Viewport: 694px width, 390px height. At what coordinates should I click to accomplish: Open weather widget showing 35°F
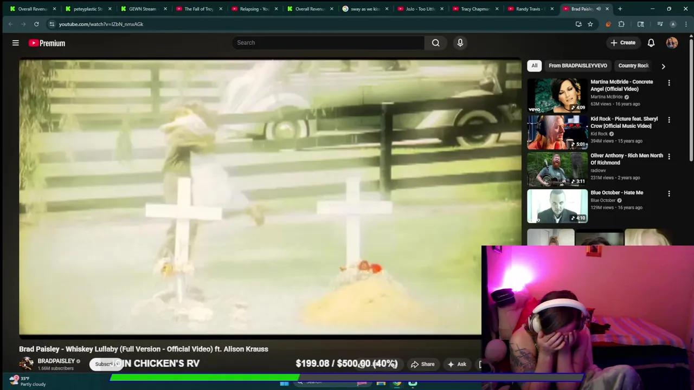click(27, 381)
